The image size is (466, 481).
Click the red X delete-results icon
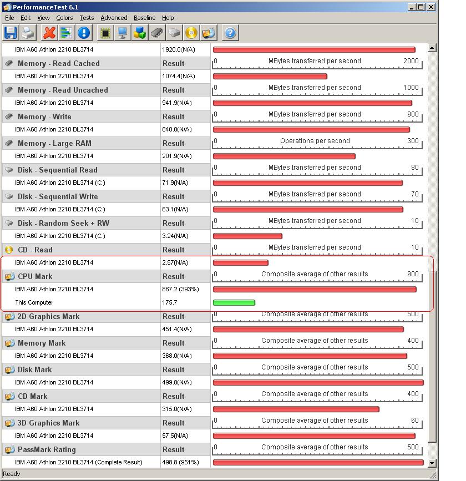(49, 33)
